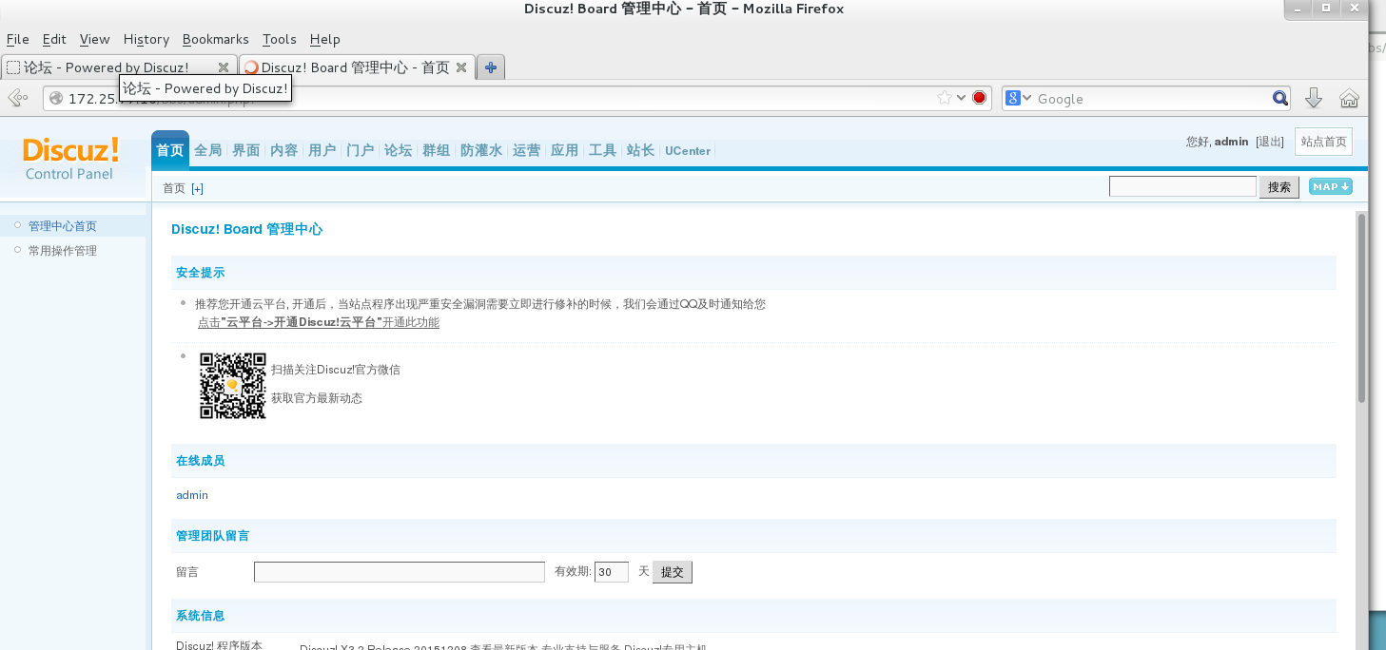Open a new tab with plus button
Image resolution: width=1386 pixels, height=650 pixels.
[x=490, y=67]
